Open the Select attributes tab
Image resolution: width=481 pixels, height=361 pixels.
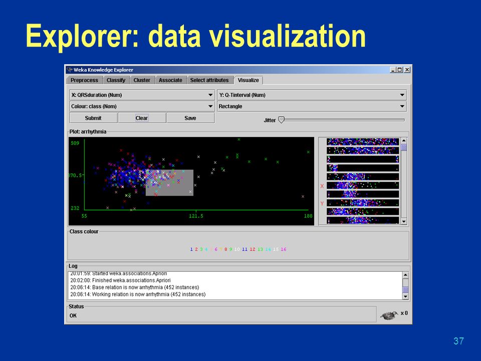point(209,80)
